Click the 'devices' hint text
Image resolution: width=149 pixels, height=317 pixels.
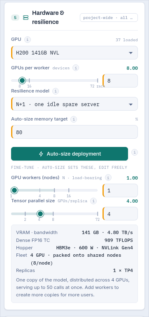coord(61,68)
